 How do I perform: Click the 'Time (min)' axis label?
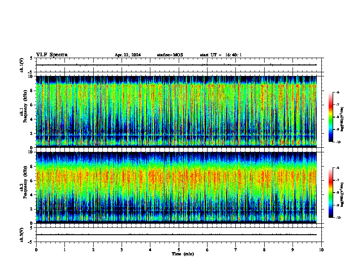tap(183, 254)
